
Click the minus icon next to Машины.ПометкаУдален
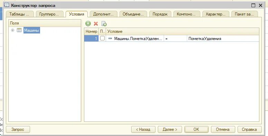110,38
